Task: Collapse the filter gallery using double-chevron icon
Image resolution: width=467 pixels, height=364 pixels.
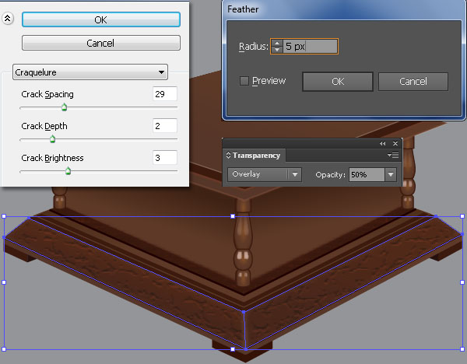Action: (x=8, y=19)
